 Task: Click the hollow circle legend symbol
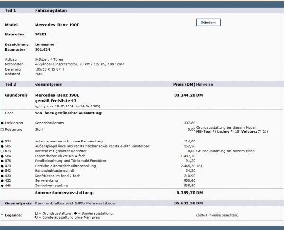click(36, 217)
